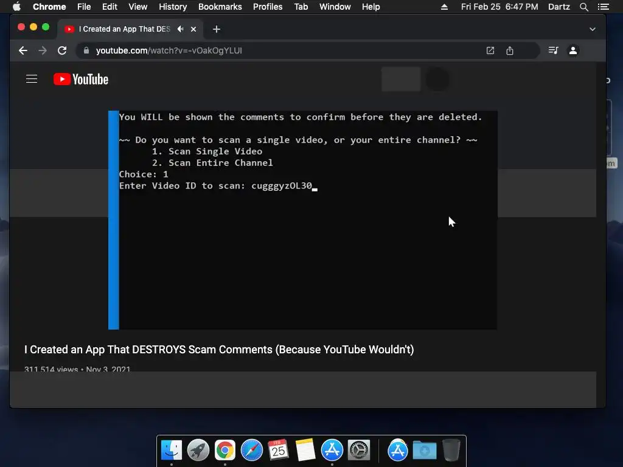Close the YouTube tab
This screenshot has width=623, height=467.
tap(193, 29)
